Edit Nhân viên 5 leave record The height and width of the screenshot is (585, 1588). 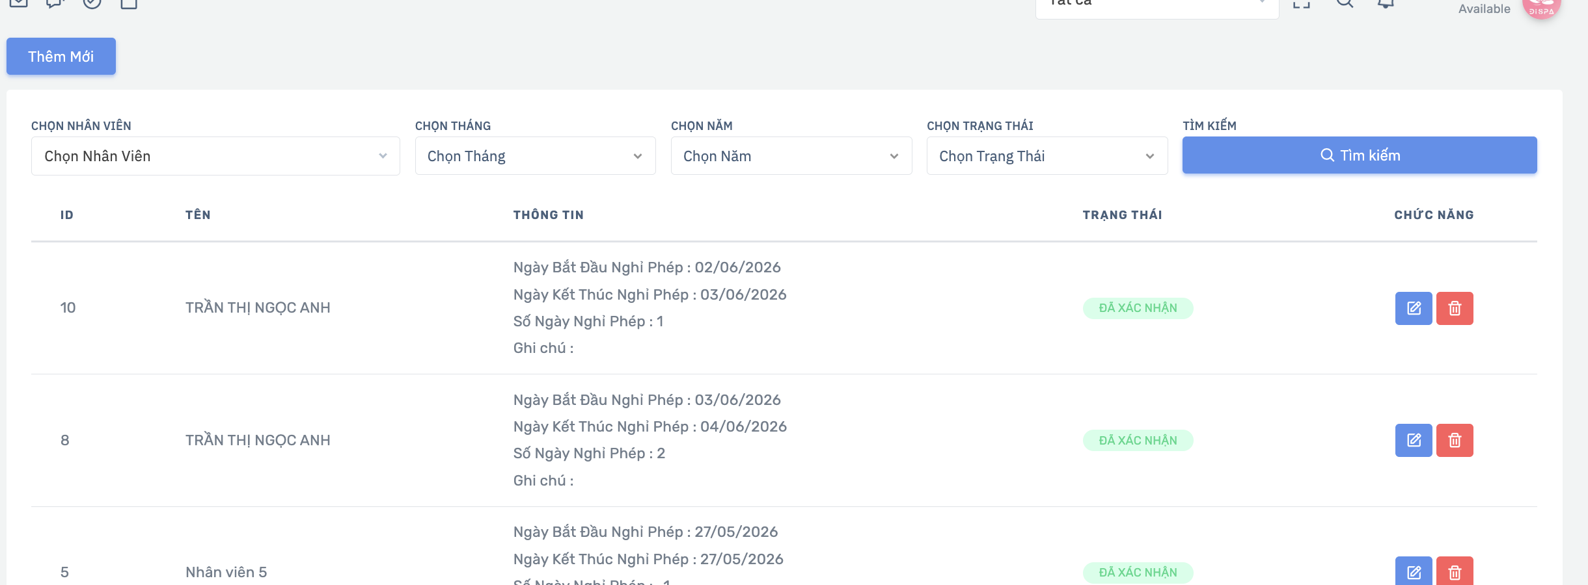point(1414,571)
